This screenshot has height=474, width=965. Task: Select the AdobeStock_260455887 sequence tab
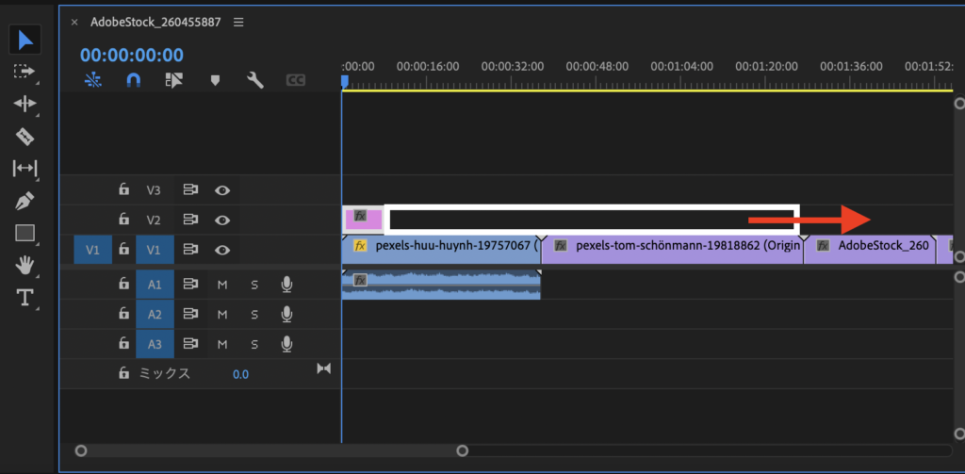coord(155,22)
